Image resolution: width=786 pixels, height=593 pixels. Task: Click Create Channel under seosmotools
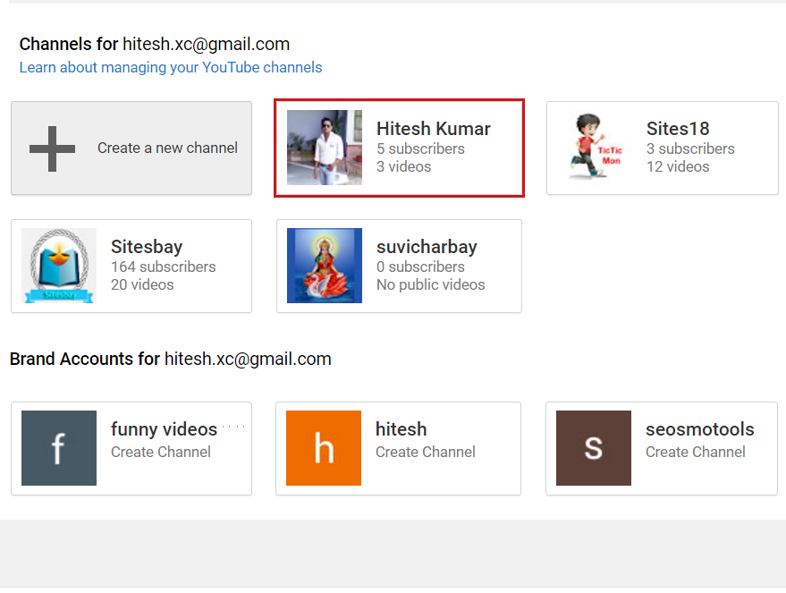[696, 453]
